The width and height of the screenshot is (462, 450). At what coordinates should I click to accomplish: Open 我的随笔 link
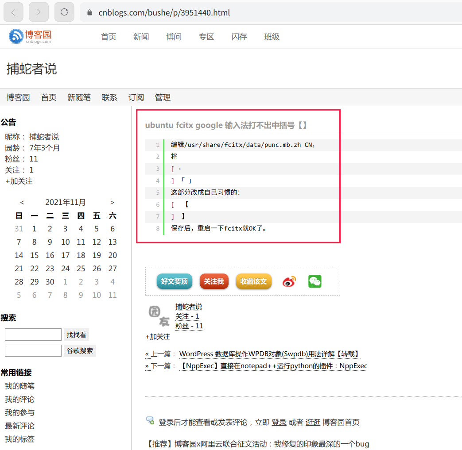[20, 386]
